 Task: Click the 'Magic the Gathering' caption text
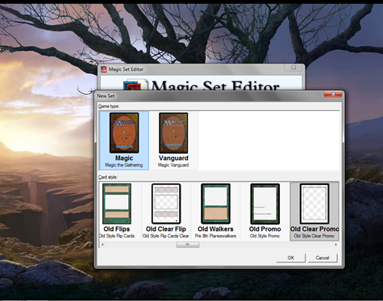[124, 165]
